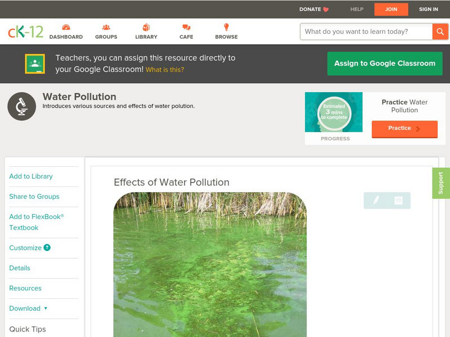Open the Dashboard icon

tap(66, 28)
